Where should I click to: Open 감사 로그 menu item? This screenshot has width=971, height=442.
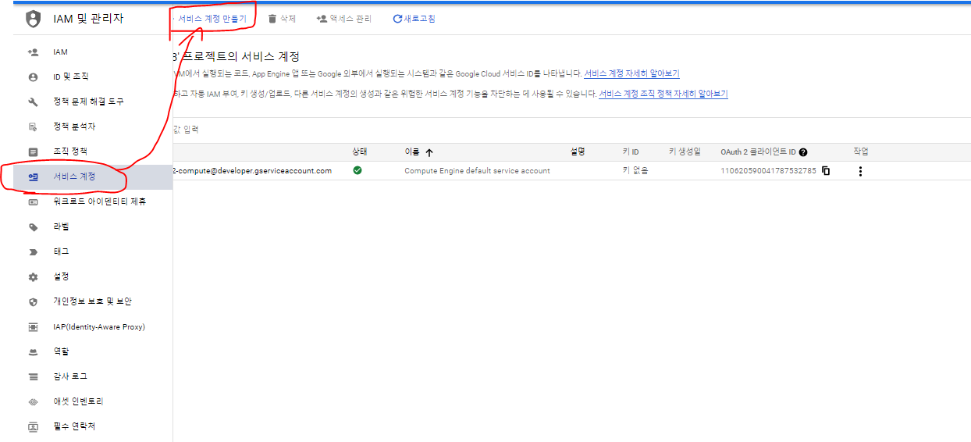(69, 377)
